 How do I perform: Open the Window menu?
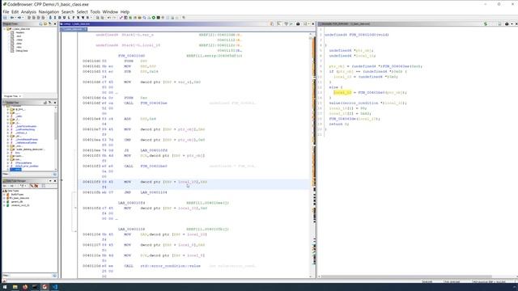coord(110,12)
